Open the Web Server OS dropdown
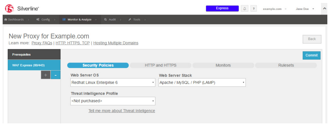Image resolution: width=330 pixels, height=126 pixels. point(113,83)
